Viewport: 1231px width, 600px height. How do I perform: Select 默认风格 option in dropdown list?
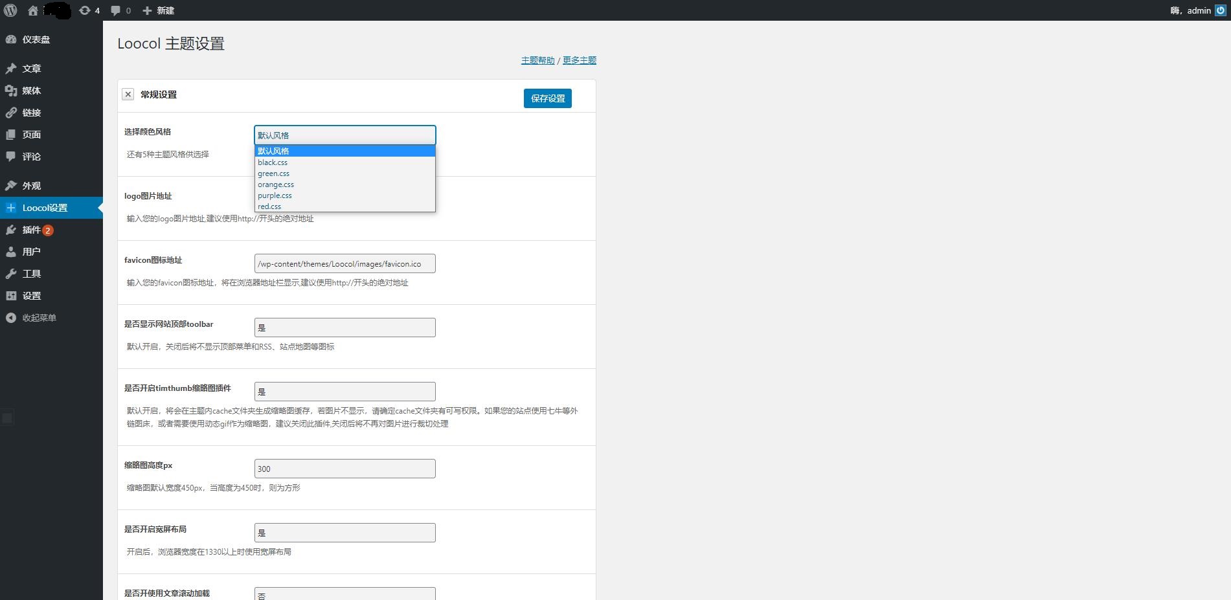click(344, 151)
